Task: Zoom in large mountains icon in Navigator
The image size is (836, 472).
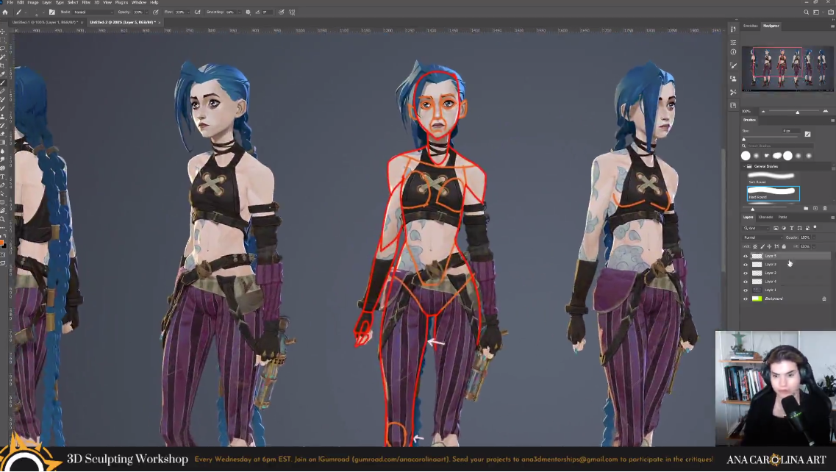Action: point(825,111)
